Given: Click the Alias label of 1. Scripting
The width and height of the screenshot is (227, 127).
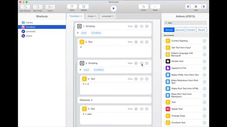Looking at the screenshot, I should (130, 26).
